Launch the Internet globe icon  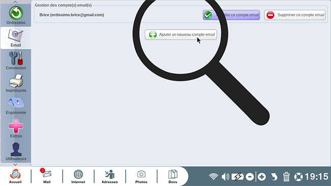tap(78, 176)
